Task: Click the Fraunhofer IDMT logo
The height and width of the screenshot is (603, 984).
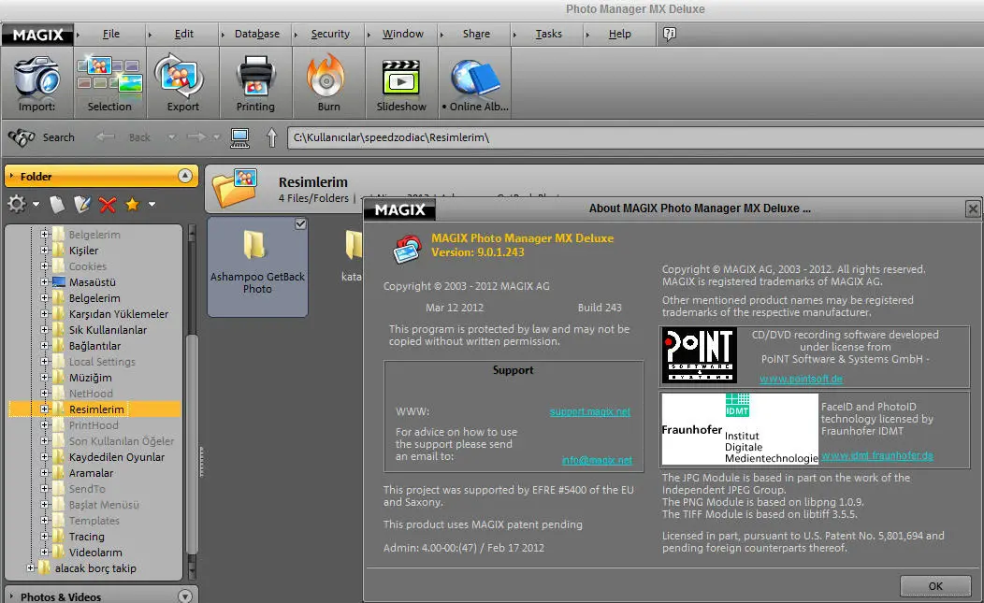Action: pyautogui.click(x=740, y=428)
